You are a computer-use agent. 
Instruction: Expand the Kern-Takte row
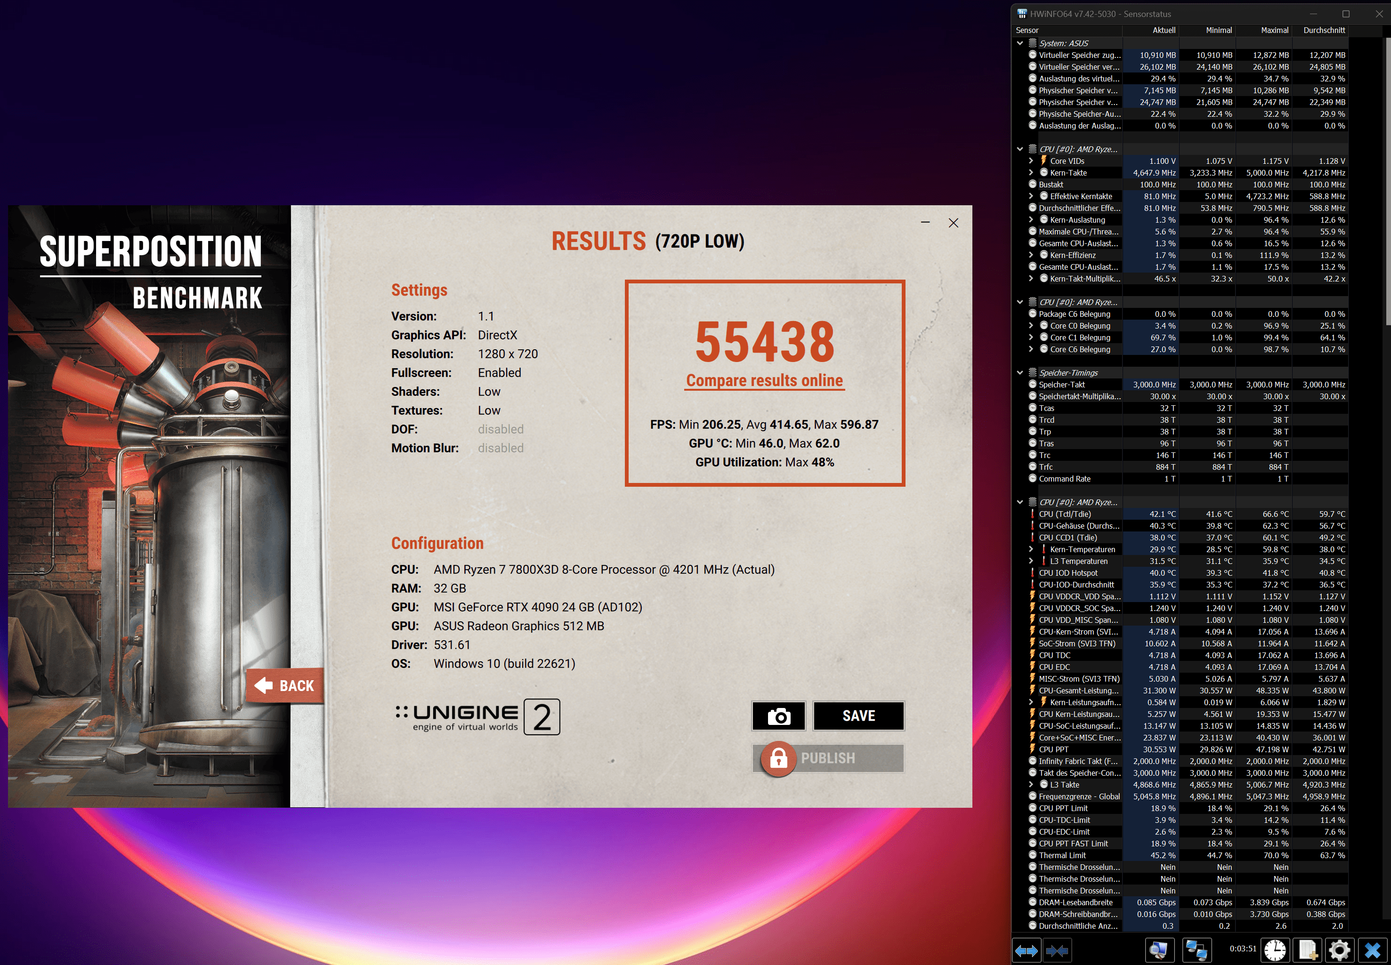tap(1031, 172)
